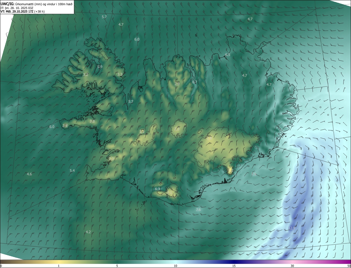Click the 12.9 value in the precipitation band

pos(292,228)
